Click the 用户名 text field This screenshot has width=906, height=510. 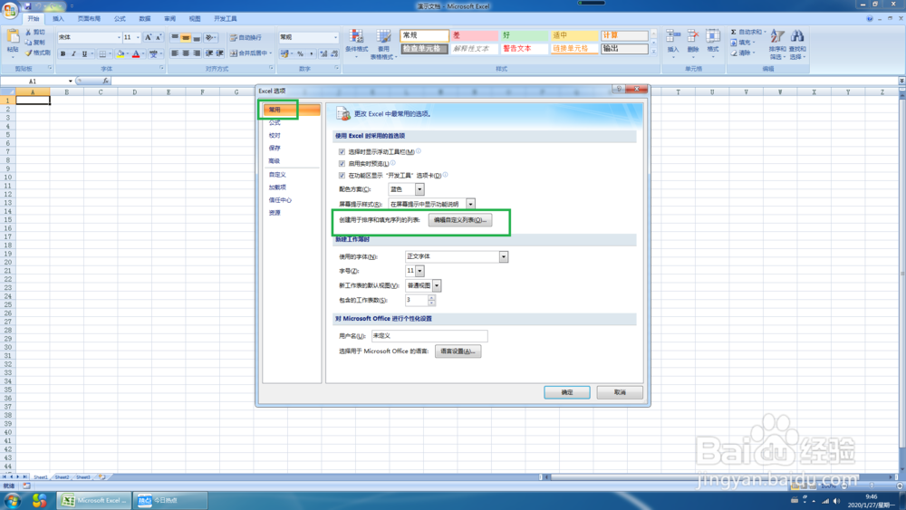[429, 335]
